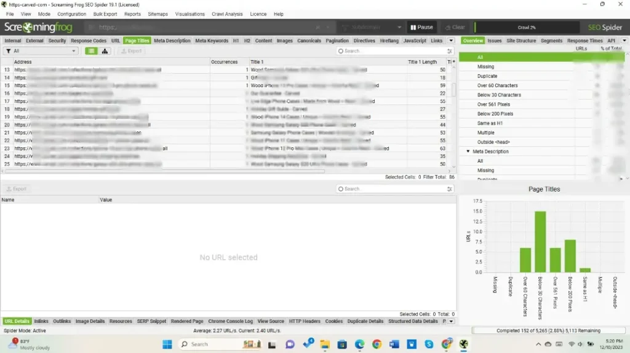The image size is (630, 353).
Task: Expand hidden main tabs dropdown arrow
Action: (451, 41)
